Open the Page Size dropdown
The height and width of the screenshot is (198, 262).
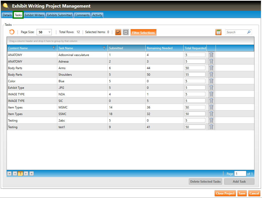(44, 32)
